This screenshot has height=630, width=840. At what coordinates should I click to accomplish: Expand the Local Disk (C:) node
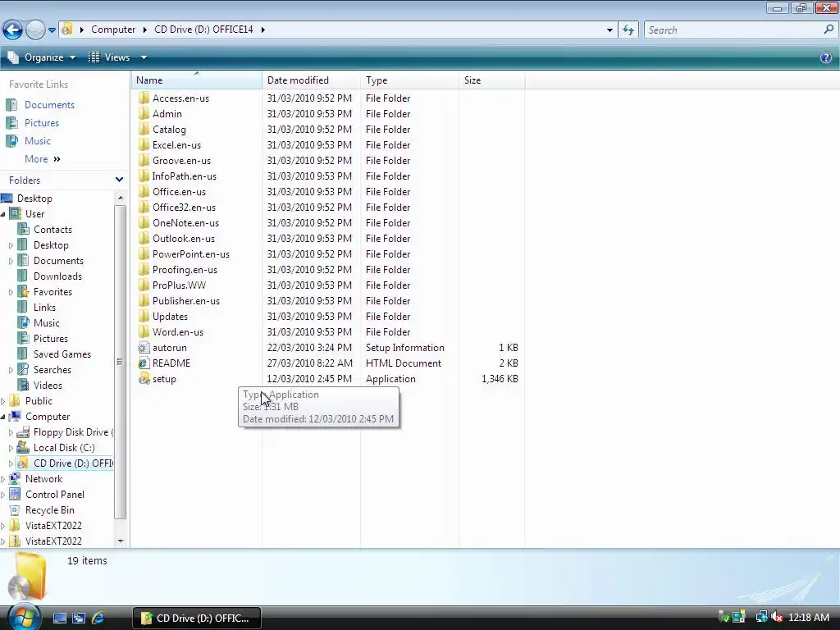11,448
